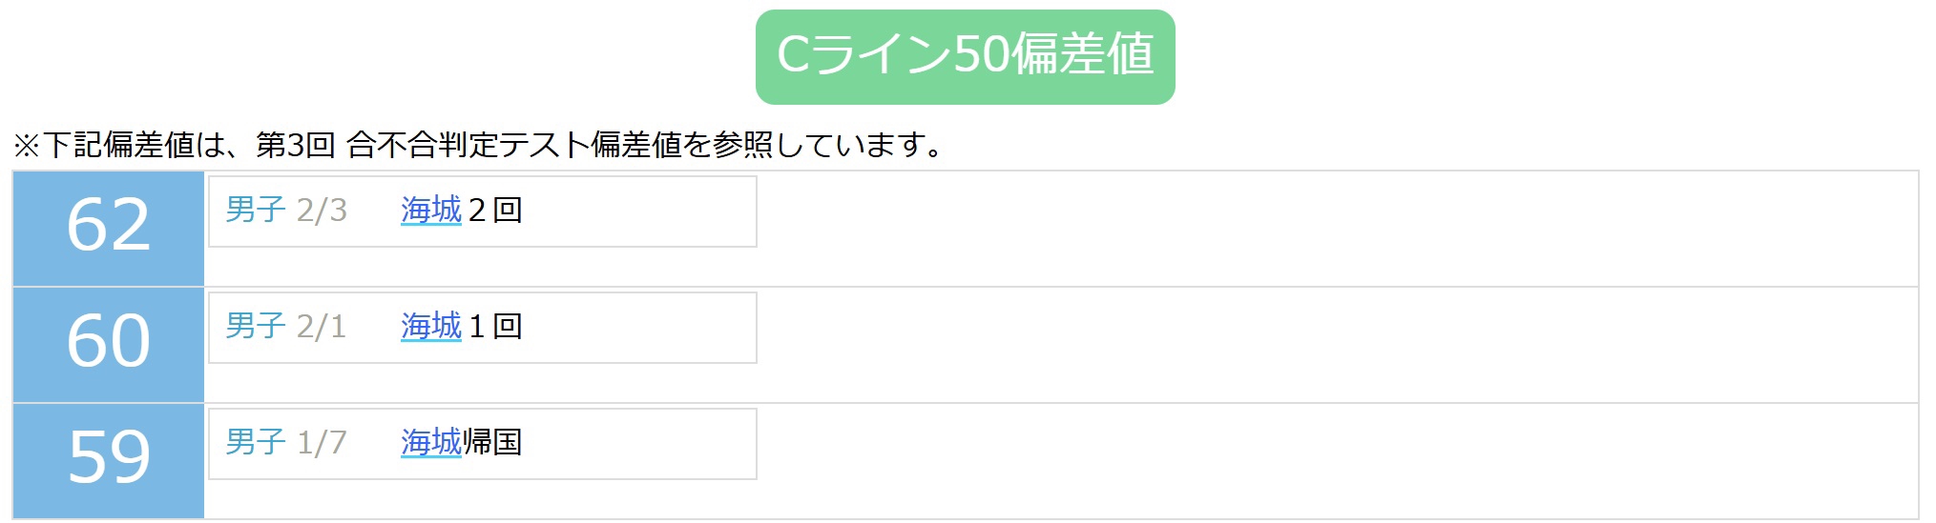Click the empty area right of the 海城1回 box
This screenshot has width=1936, height=523.
(x=1336, y=344)
